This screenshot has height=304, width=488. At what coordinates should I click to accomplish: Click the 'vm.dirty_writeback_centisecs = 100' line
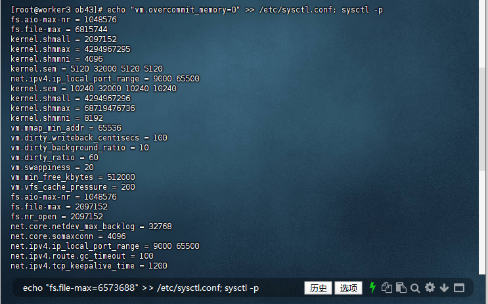tap(89, 138)
